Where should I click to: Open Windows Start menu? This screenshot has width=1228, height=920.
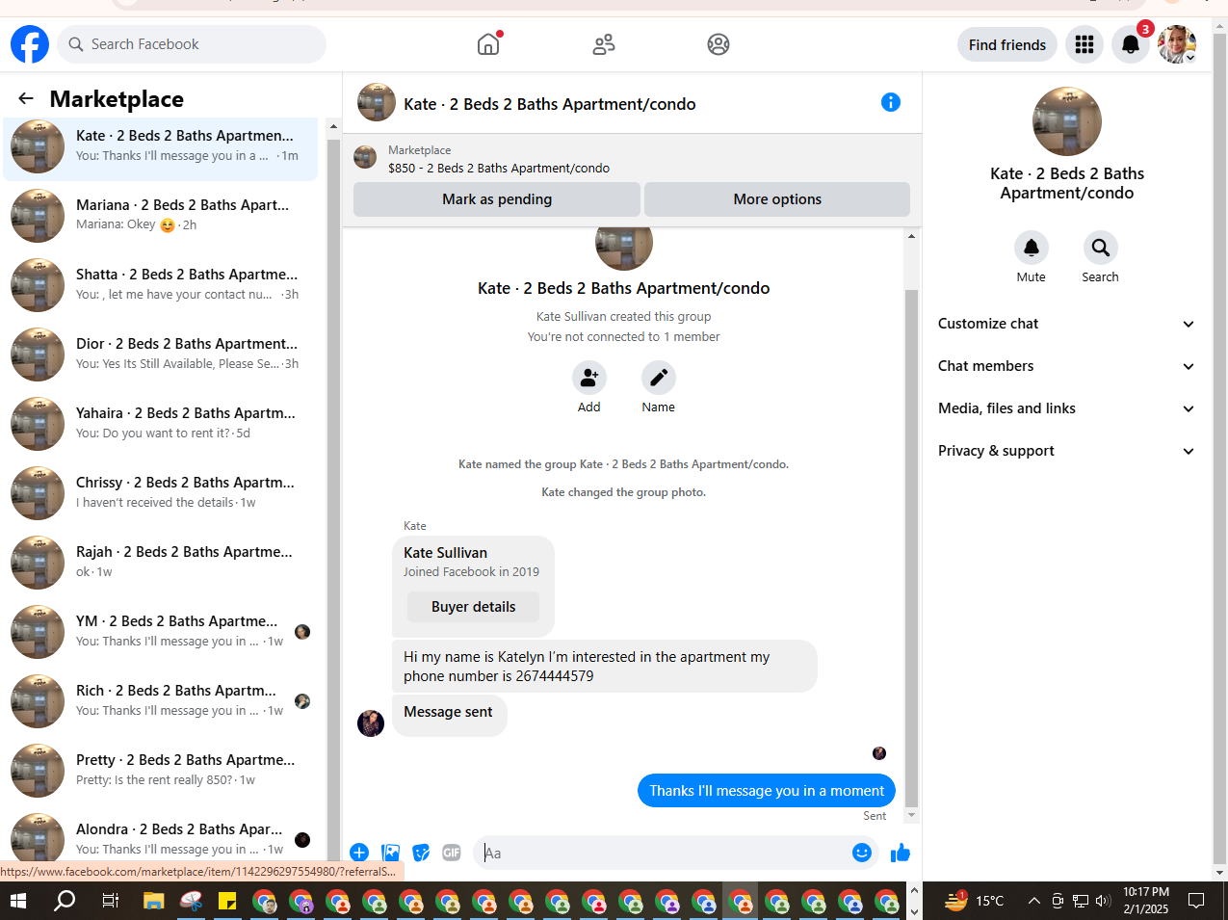tap(18, 901)
